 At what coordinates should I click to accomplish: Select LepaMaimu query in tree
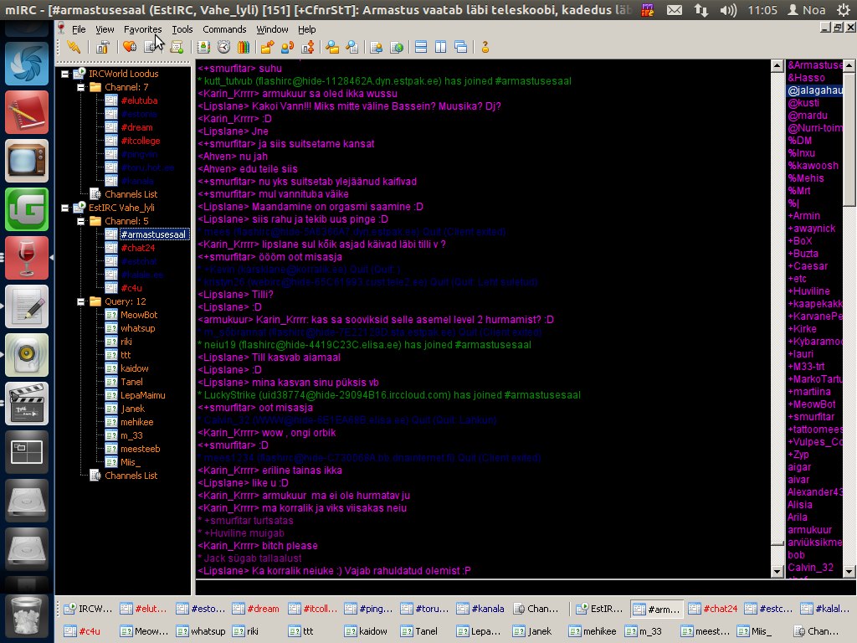pos(142,395)
